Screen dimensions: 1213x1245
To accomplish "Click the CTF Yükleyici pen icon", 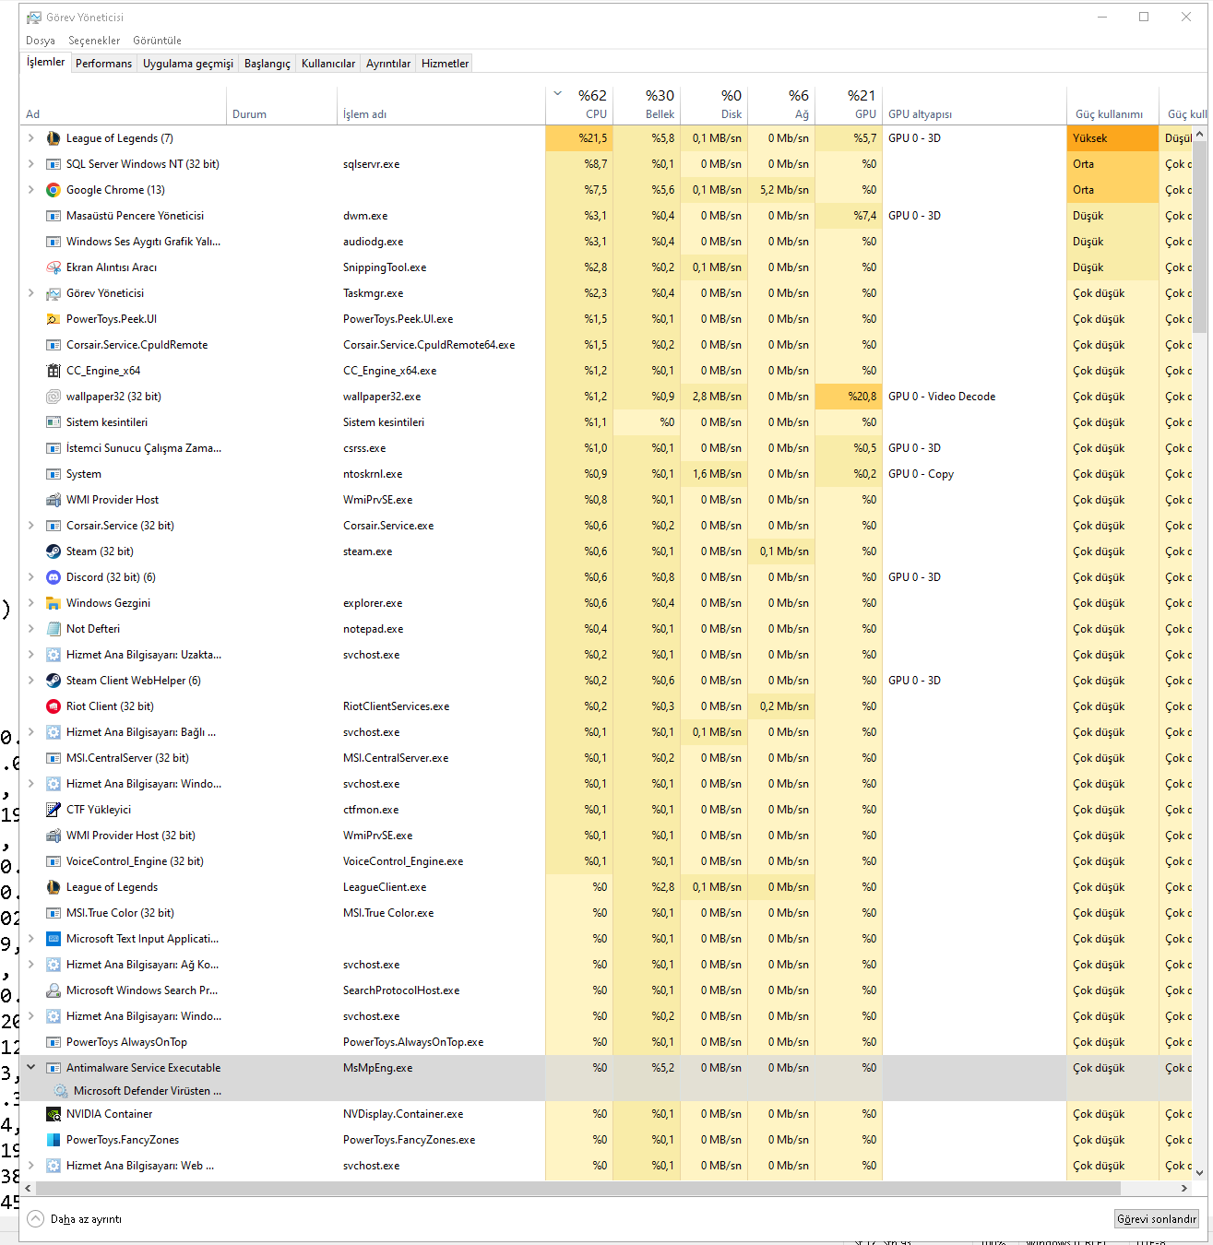I will tap(54, 810).
